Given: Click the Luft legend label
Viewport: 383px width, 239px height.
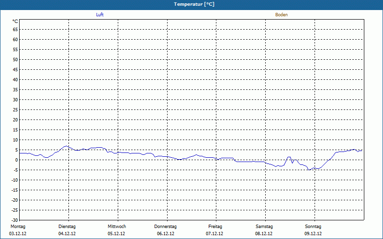Looking at the screenshot, I should [x=100, y=15].
